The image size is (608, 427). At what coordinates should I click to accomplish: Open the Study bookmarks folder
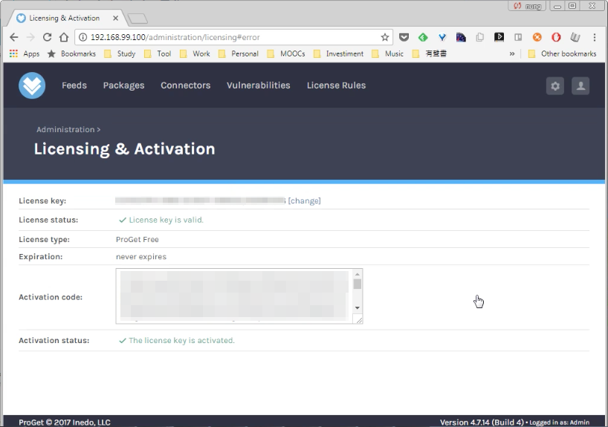click(x=120, y=53)
